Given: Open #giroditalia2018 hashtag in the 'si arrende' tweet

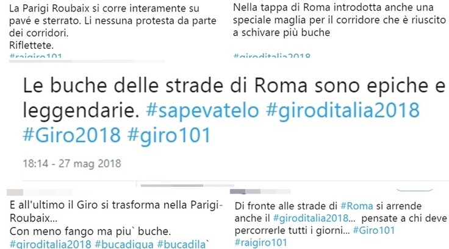Looking at the screenshot, I should click(311, 219).
